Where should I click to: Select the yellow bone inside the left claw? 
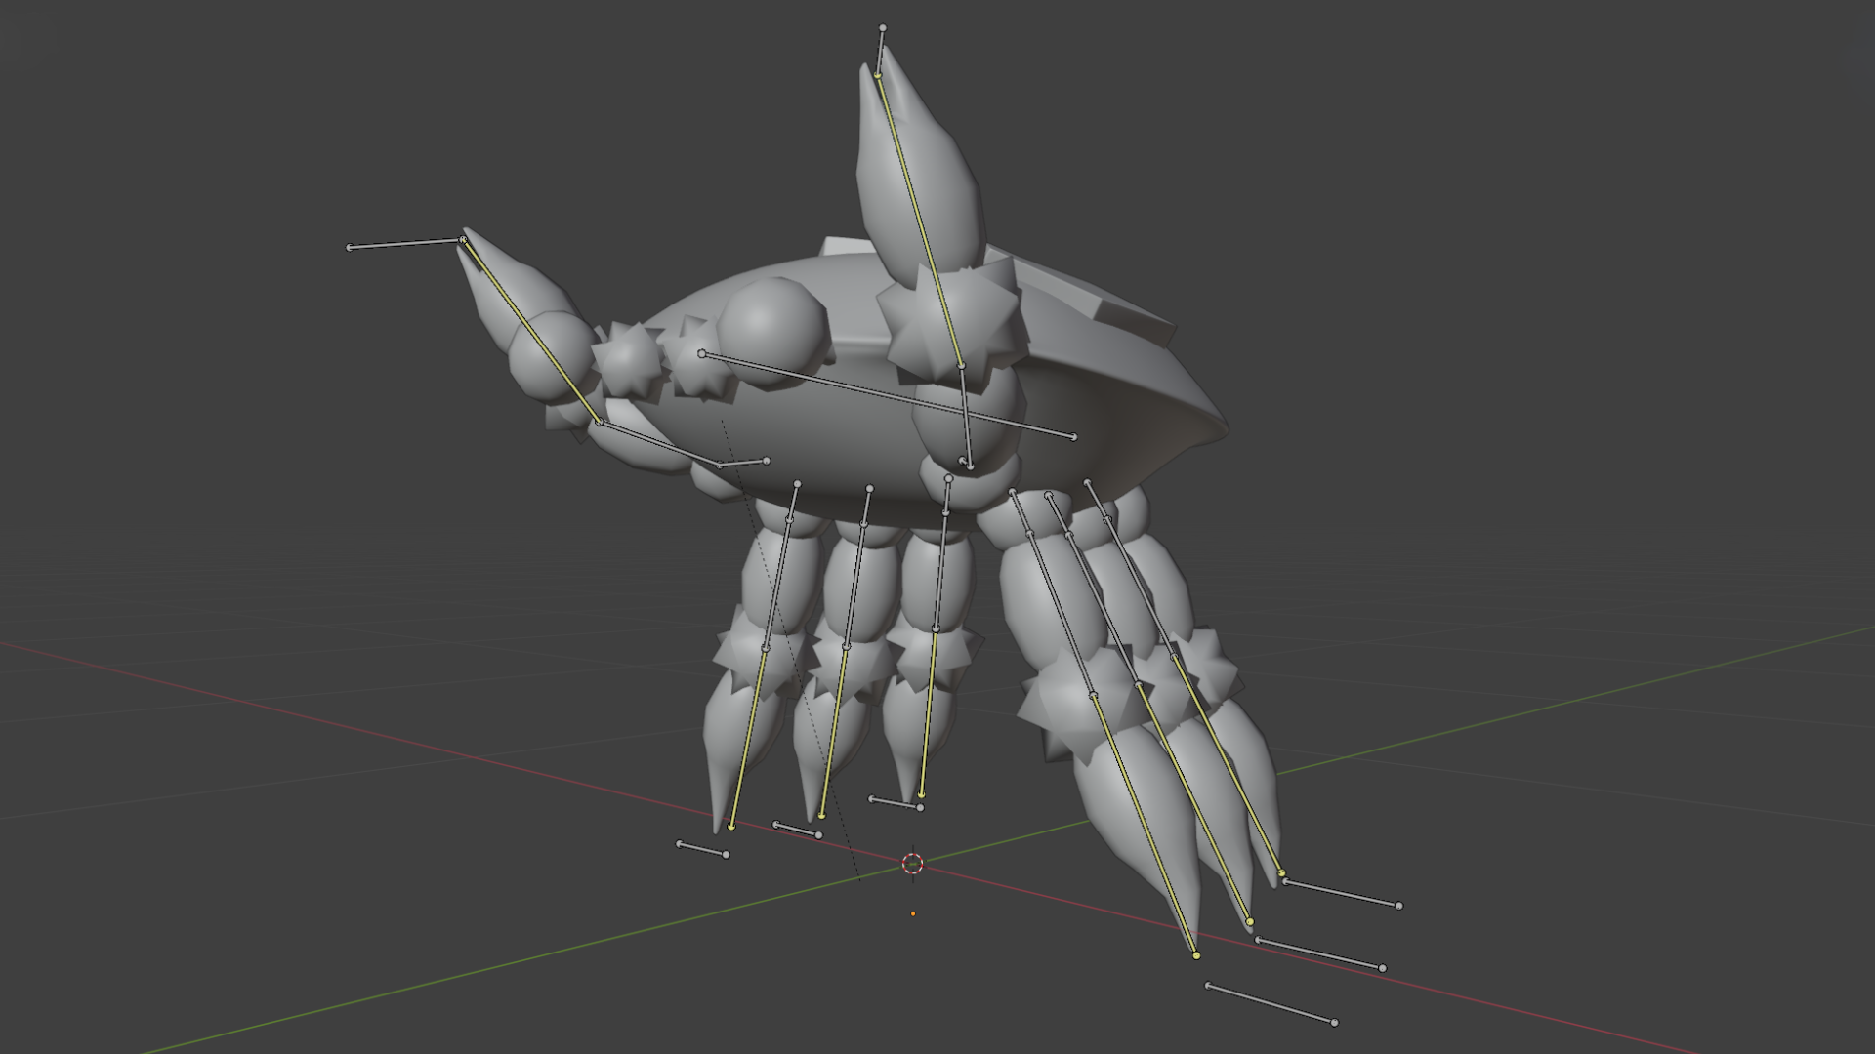[531, 331]
